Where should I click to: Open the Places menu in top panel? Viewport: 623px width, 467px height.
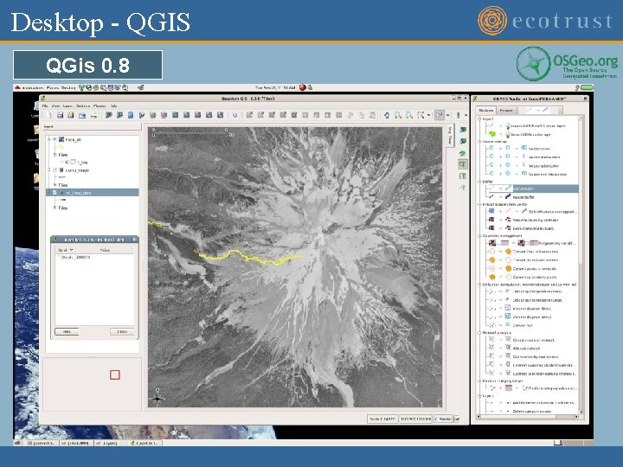53,87
